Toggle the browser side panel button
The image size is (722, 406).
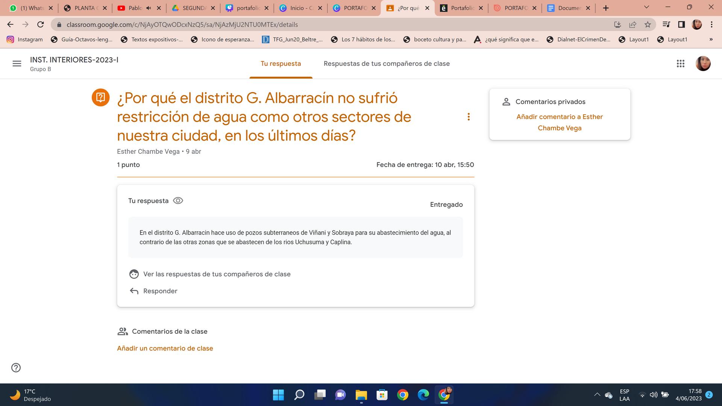point(681,24)
